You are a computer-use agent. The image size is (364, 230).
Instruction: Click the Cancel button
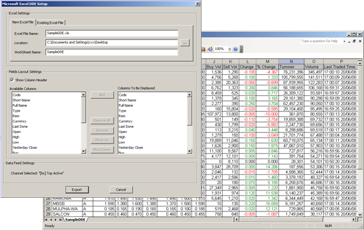pos(121,190)
